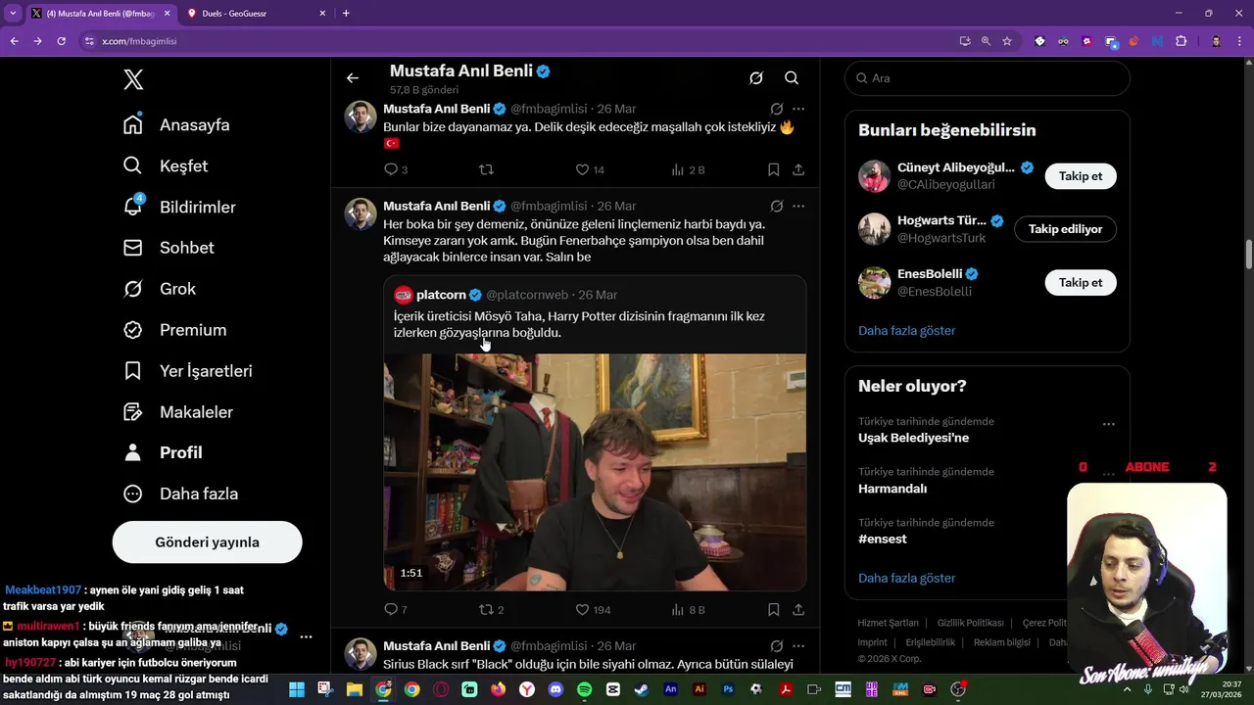Open more options on the Sirius Black post
Image resolution: width=1254 pixels, height=705 pixels.
coord(798,646)
